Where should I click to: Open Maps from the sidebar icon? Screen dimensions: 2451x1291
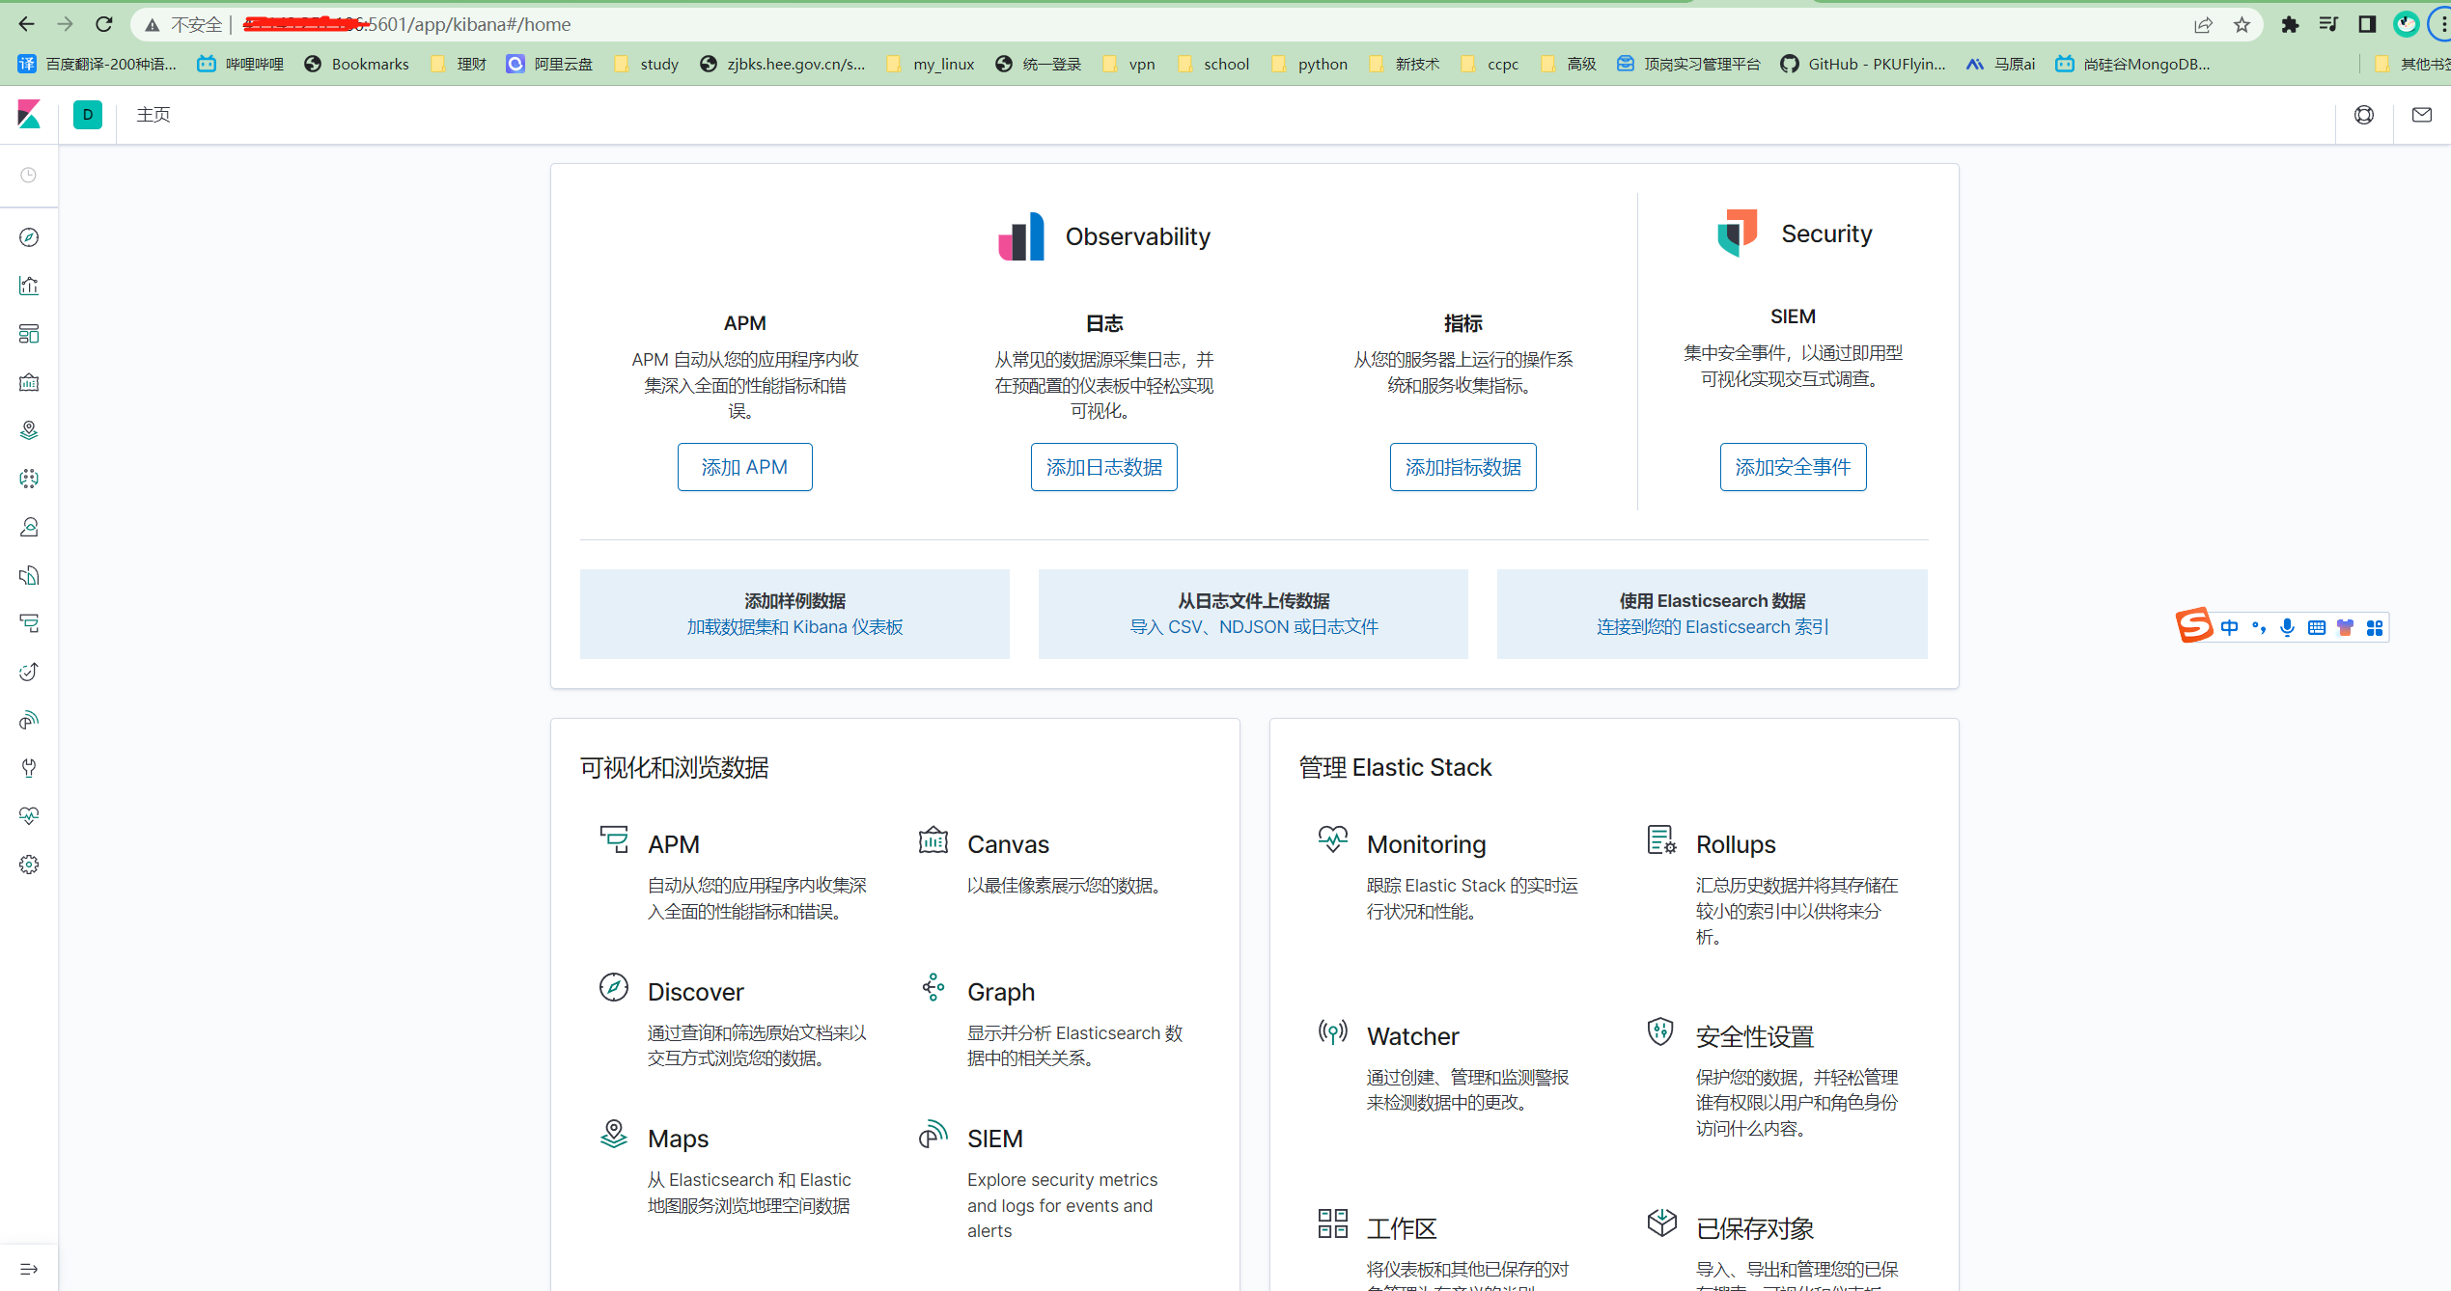pyautogui.click(x=29, y=430)
